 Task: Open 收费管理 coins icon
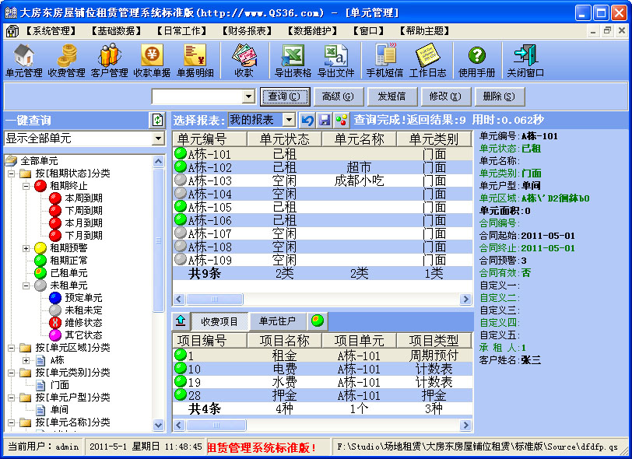(66, 61)
